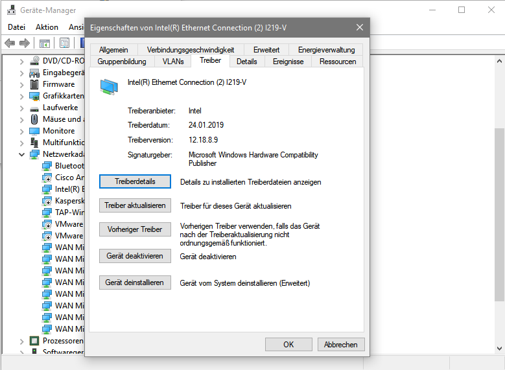Screen dimensions: 505x370
Task: Click the Grafikkarten display adapter icon
Action: pos(34,96)
